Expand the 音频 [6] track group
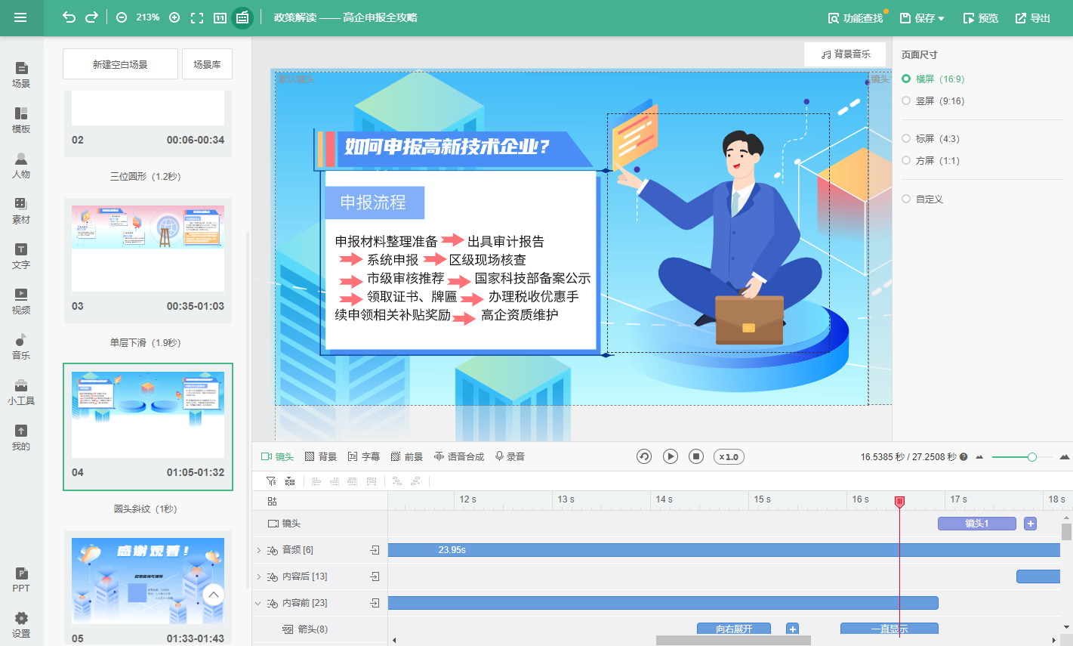The height and width of the screenshot is (646, 1073). 258,550
